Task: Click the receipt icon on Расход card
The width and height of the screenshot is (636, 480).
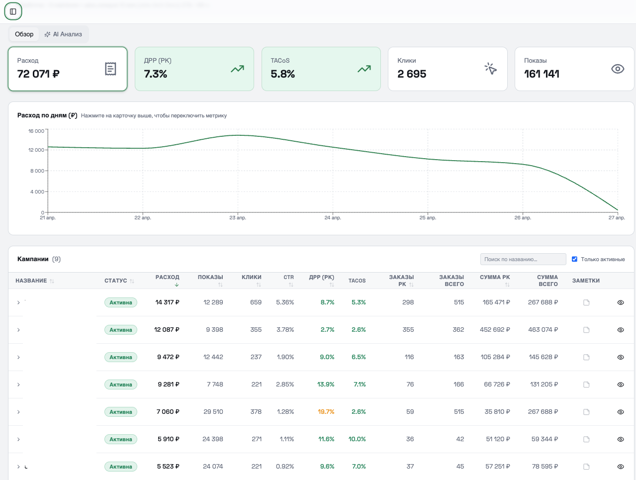Action: tap(110, 69)
